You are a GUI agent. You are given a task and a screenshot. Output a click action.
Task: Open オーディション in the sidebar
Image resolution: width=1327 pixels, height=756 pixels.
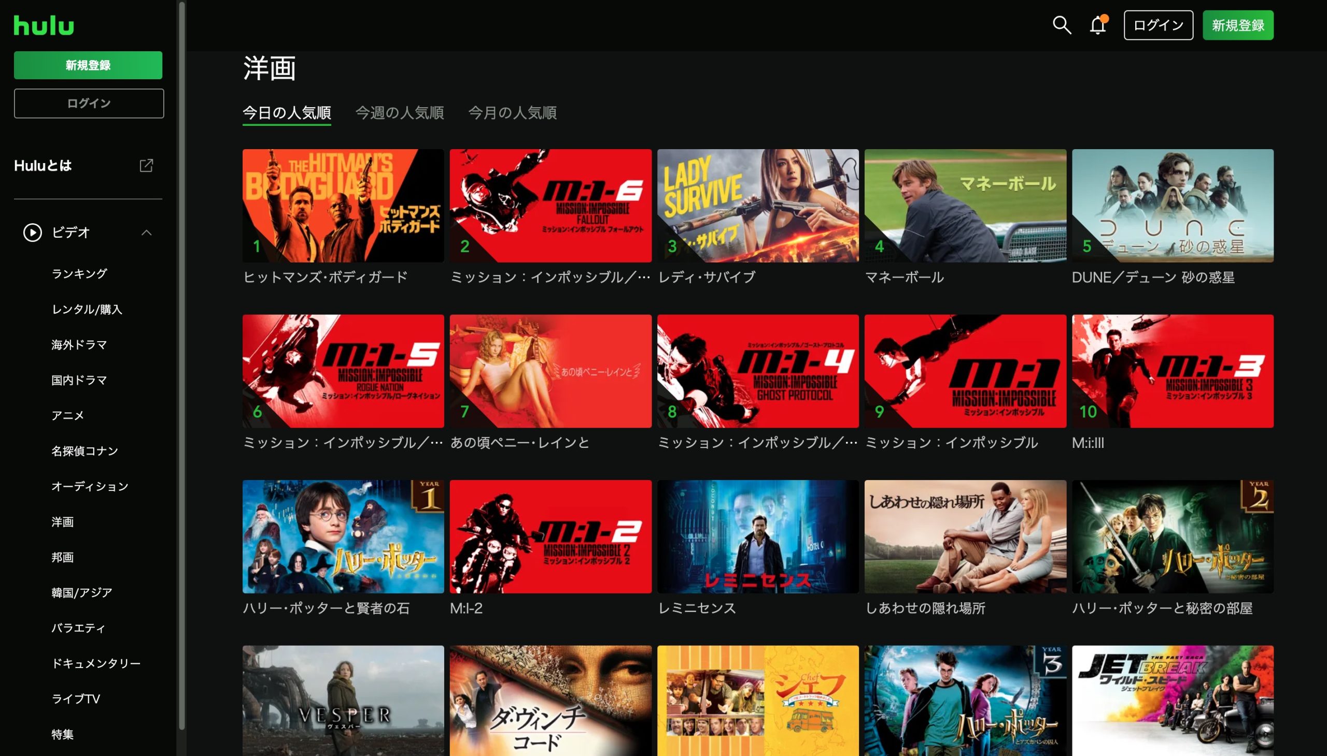89,487
